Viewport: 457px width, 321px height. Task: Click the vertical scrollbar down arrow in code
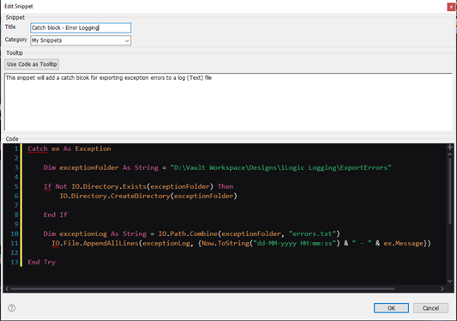click(x=450, y=281)
